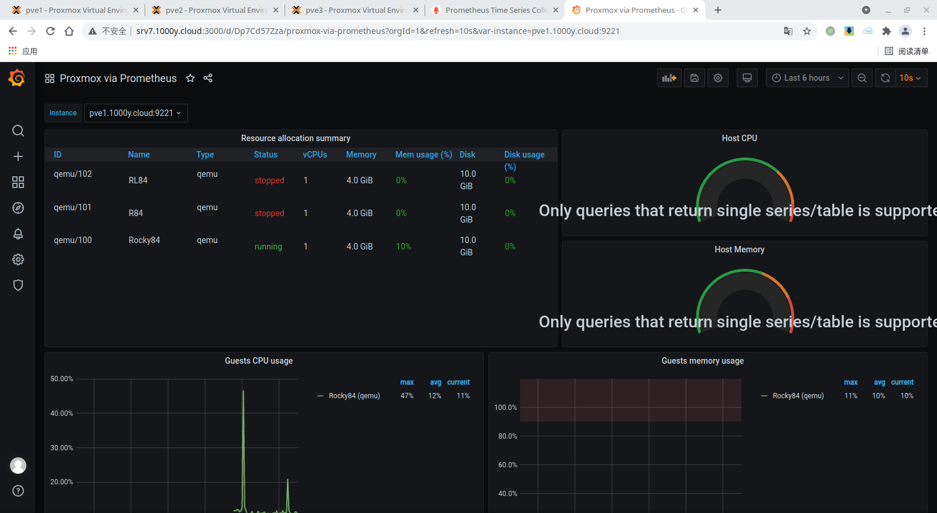Sort table by Mem usage (%) column

pos(423,155)
